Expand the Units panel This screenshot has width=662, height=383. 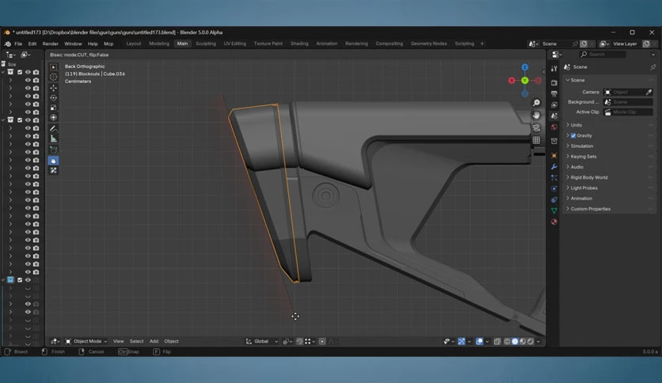609,125
